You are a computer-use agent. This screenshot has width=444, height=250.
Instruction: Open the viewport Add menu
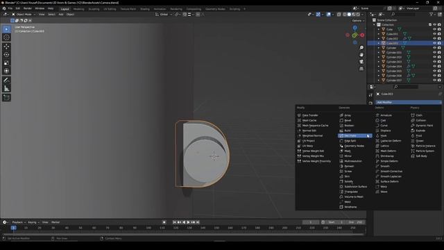click(x=61, y=14)
